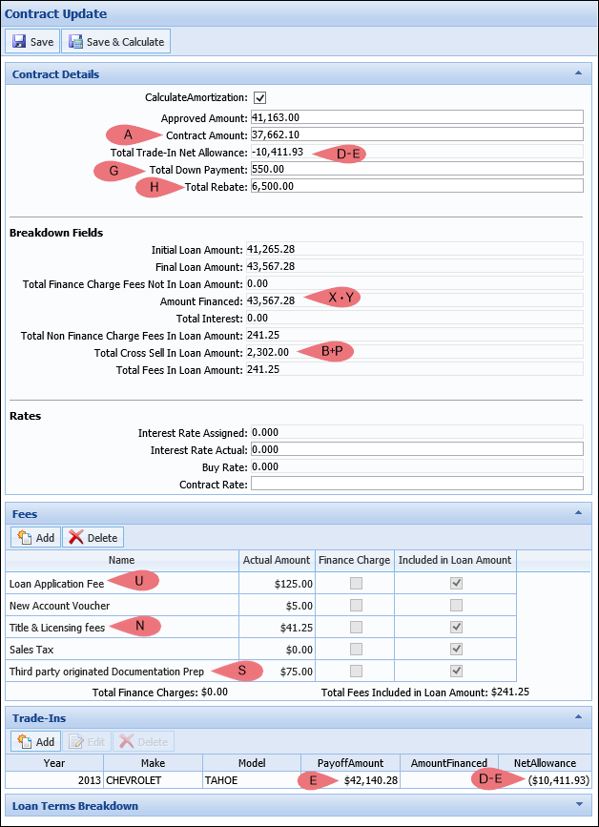This screenshot has height=827, width=599.
Task: Toggle Included in Loan Amount for Documentation Prep
Action: [x=457, y=671]
